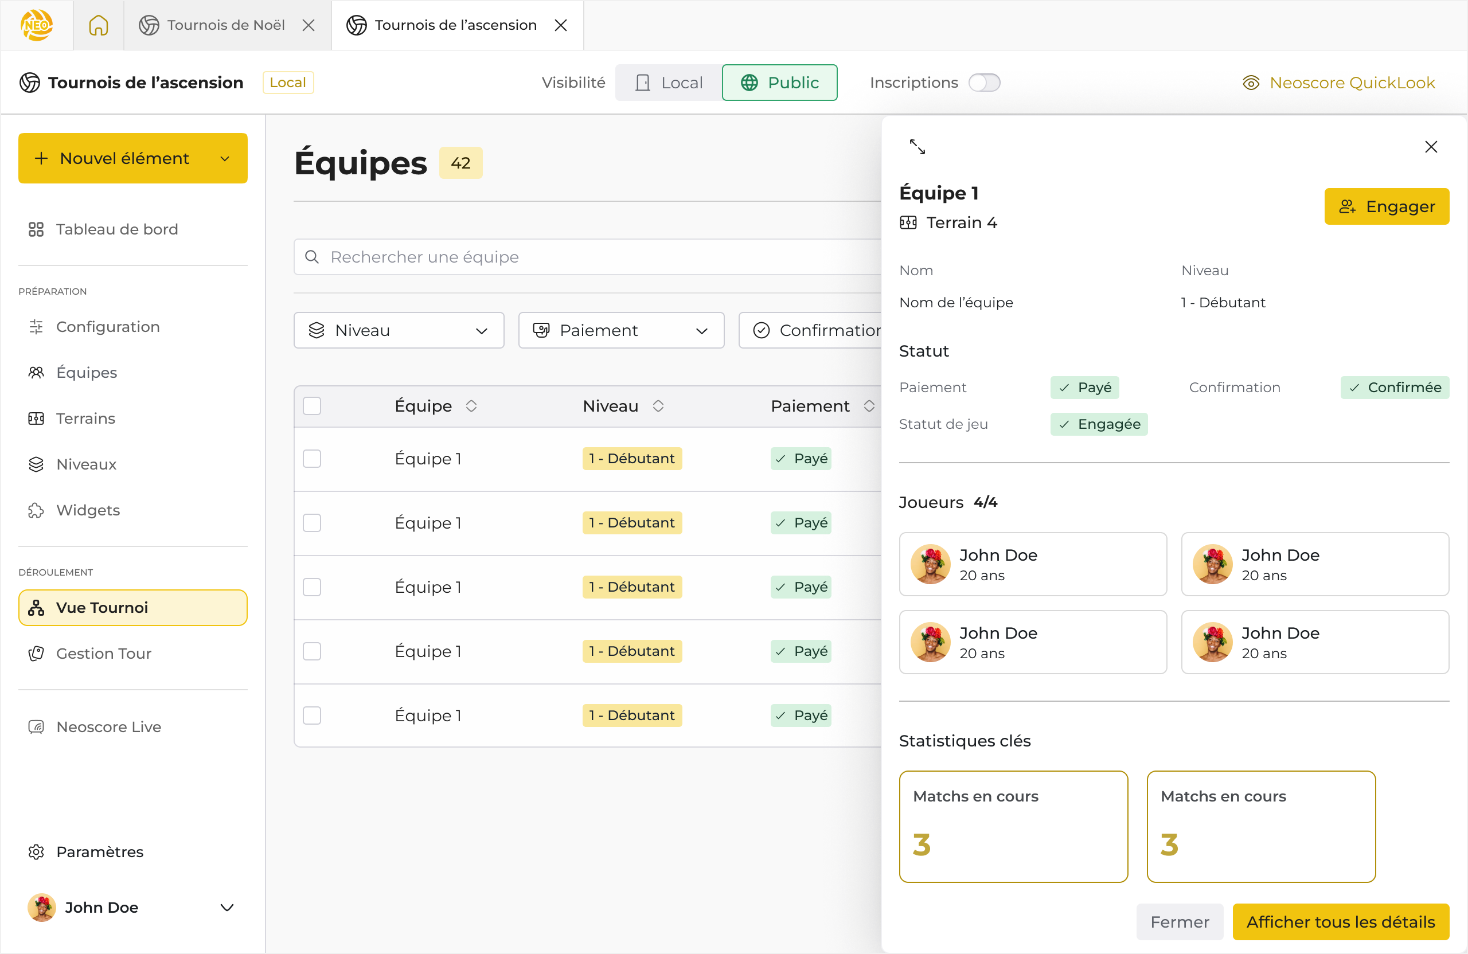The image size is (1468, 954).
Task: Open Paramètres settings
Action: tap(99, 851)
